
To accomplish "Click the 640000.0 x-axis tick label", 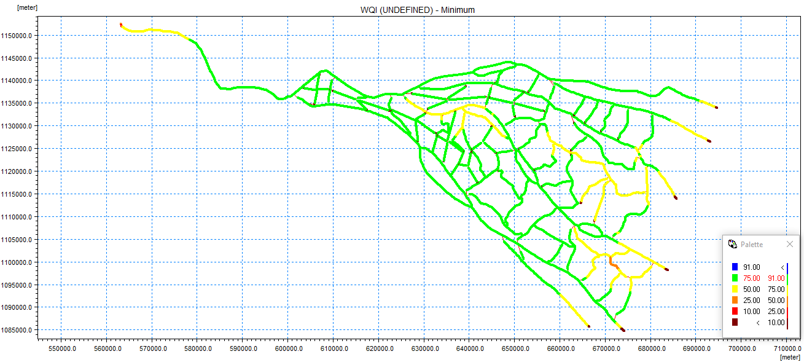I will 470,348.
